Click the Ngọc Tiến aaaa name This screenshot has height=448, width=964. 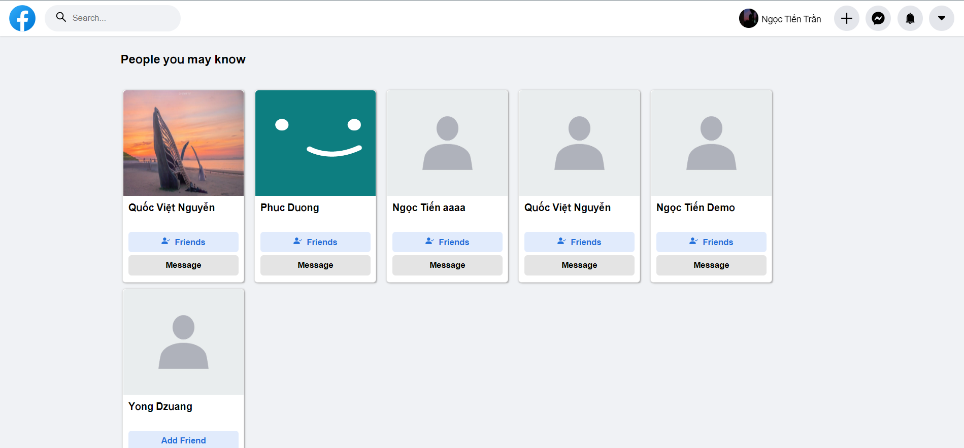[x=429, y=208]
